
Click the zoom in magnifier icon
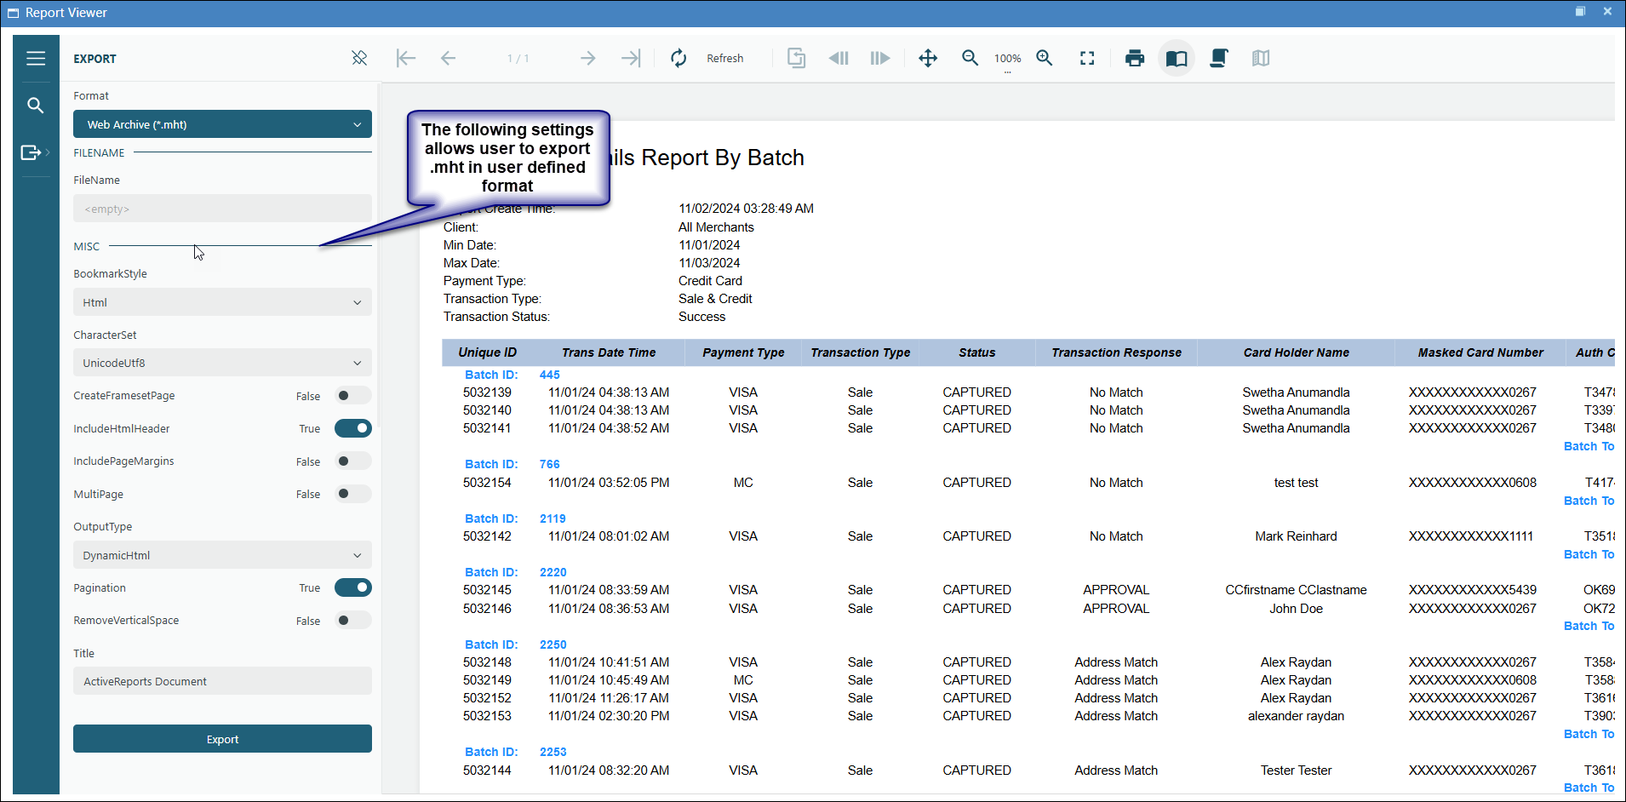click(1045, 58)
